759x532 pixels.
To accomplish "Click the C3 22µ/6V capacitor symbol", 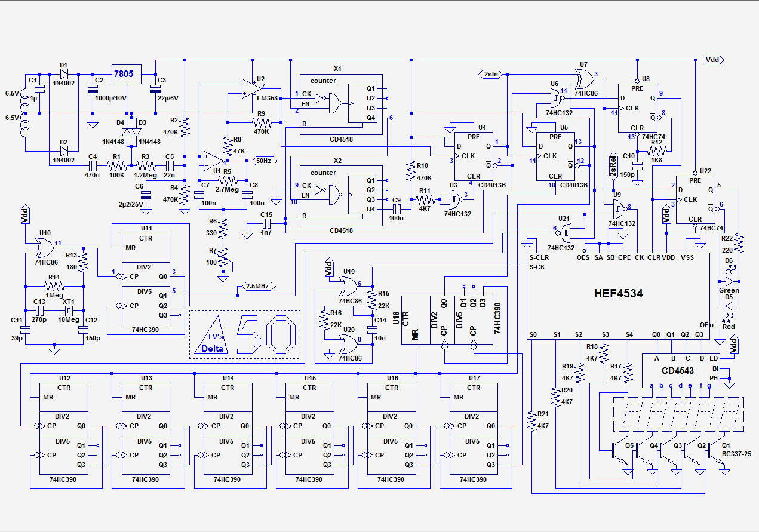I will click(x=156, y=88).
